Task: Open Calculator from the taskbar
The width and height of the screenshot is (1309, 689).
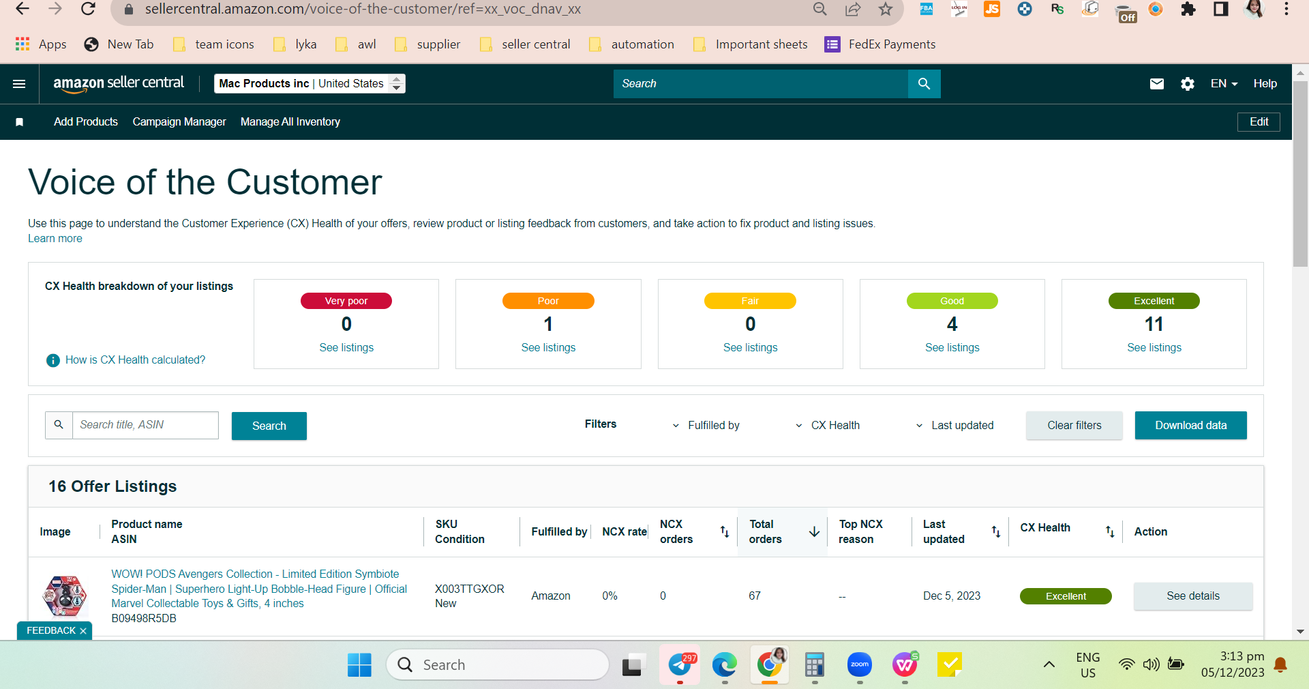Action: click(814, 664)
